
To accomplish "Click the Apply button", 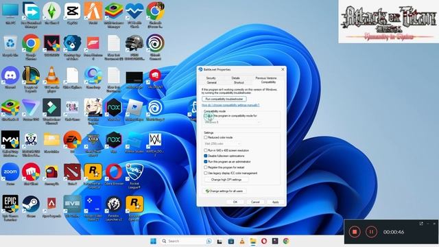I will [x=276, y=202].
